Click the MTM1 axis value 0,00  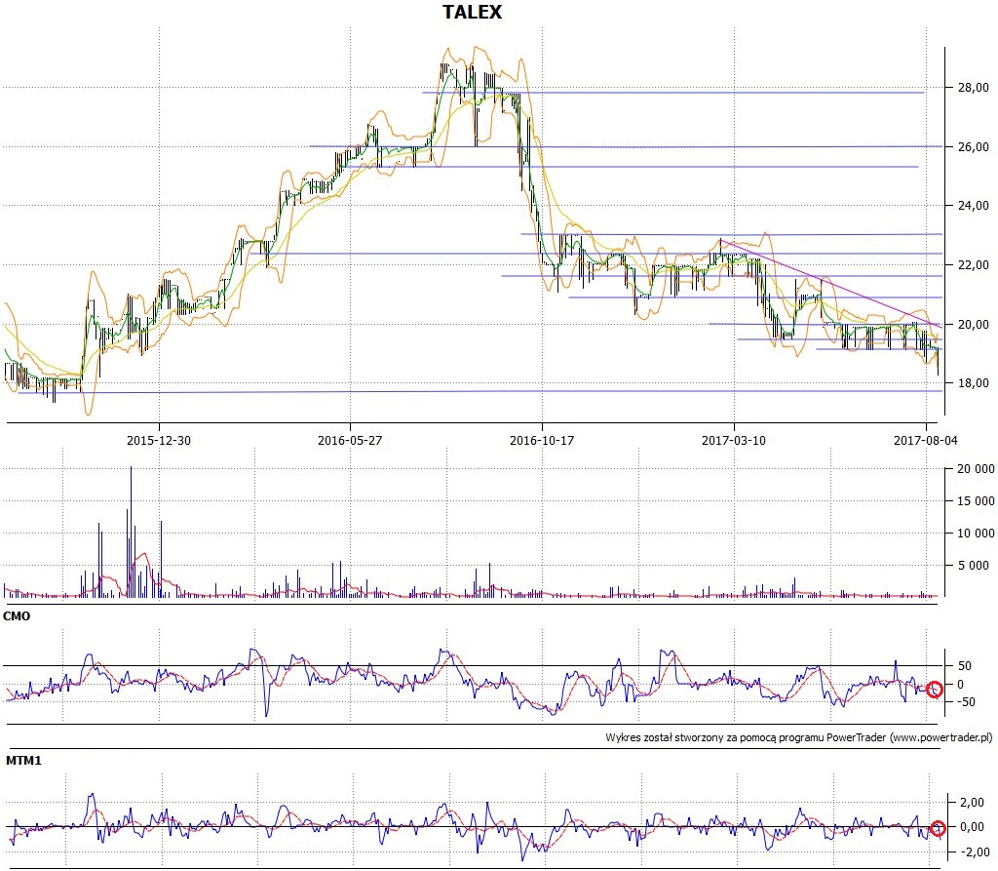tap(972, 827)
